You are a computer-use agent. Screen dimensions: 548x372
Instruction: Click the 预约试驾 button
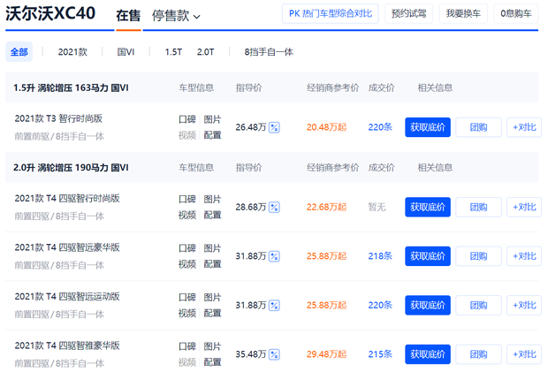(x=409, y=13)
